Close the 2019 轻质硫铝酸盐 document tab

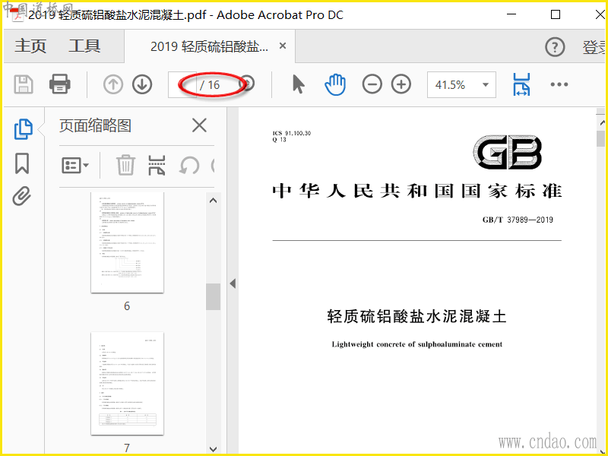pyautogui.click(x=283, y=46)
